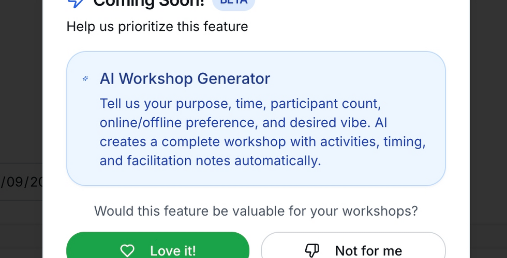
Task: Click the heart icon on Love it!
Action: [127, 251]
